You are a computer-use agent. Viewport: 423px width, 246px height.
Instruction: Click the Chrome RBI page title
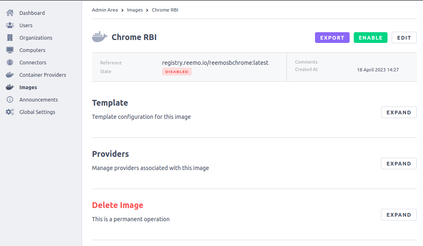click(134, 37)
